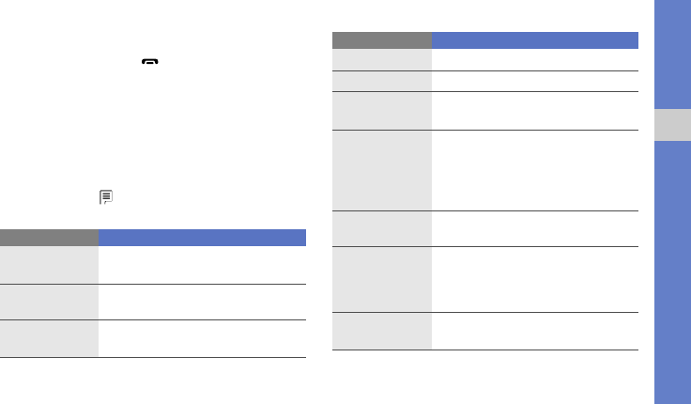The width and height of the screenshot is (691, 404).
Task: Select the second gray row cell in right table
Action: 382,81
